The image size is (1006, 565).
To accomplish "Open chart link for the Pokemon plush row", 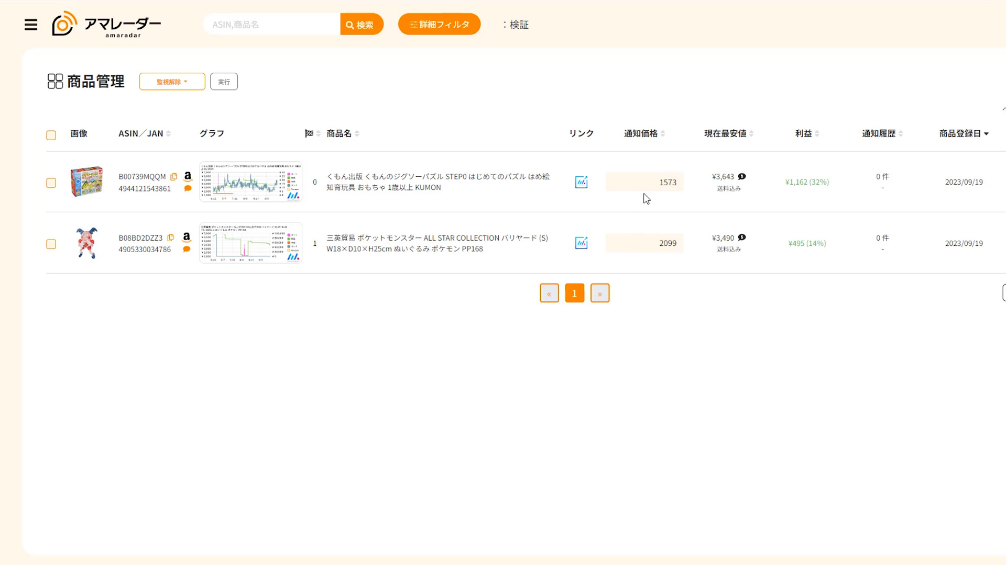I will pyautogui.click(x=581, y=243).
